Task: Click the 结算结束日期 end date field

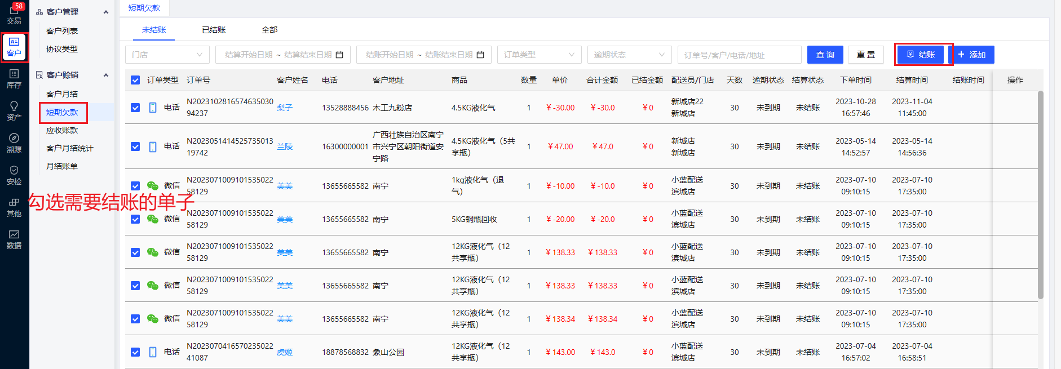Action: (308, 55)
